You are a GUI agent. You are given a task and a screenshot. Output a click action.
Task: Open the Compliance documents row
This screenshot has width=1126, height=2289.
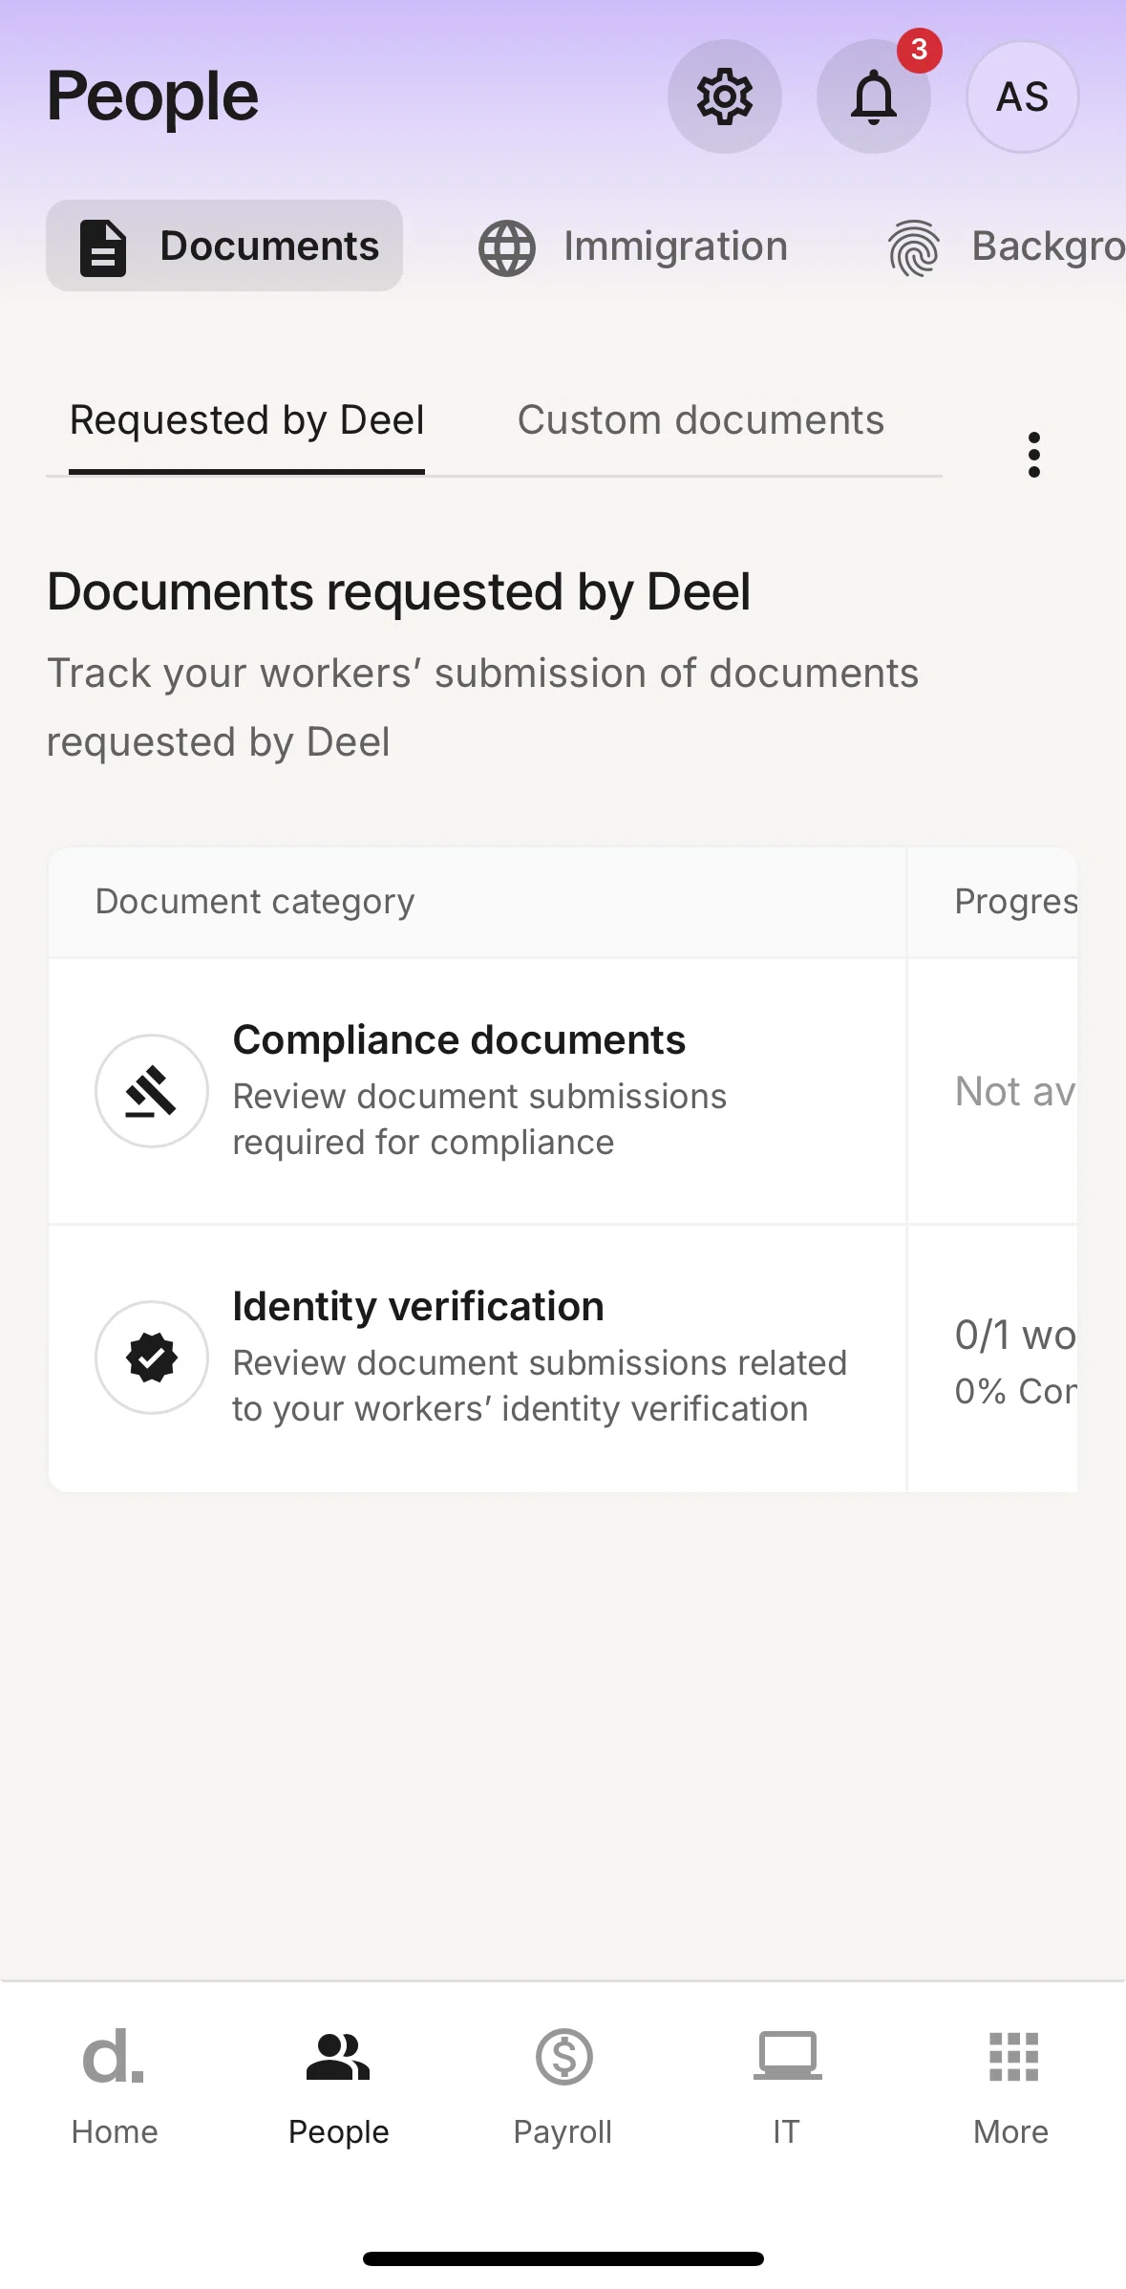(x=563, y=1091)
